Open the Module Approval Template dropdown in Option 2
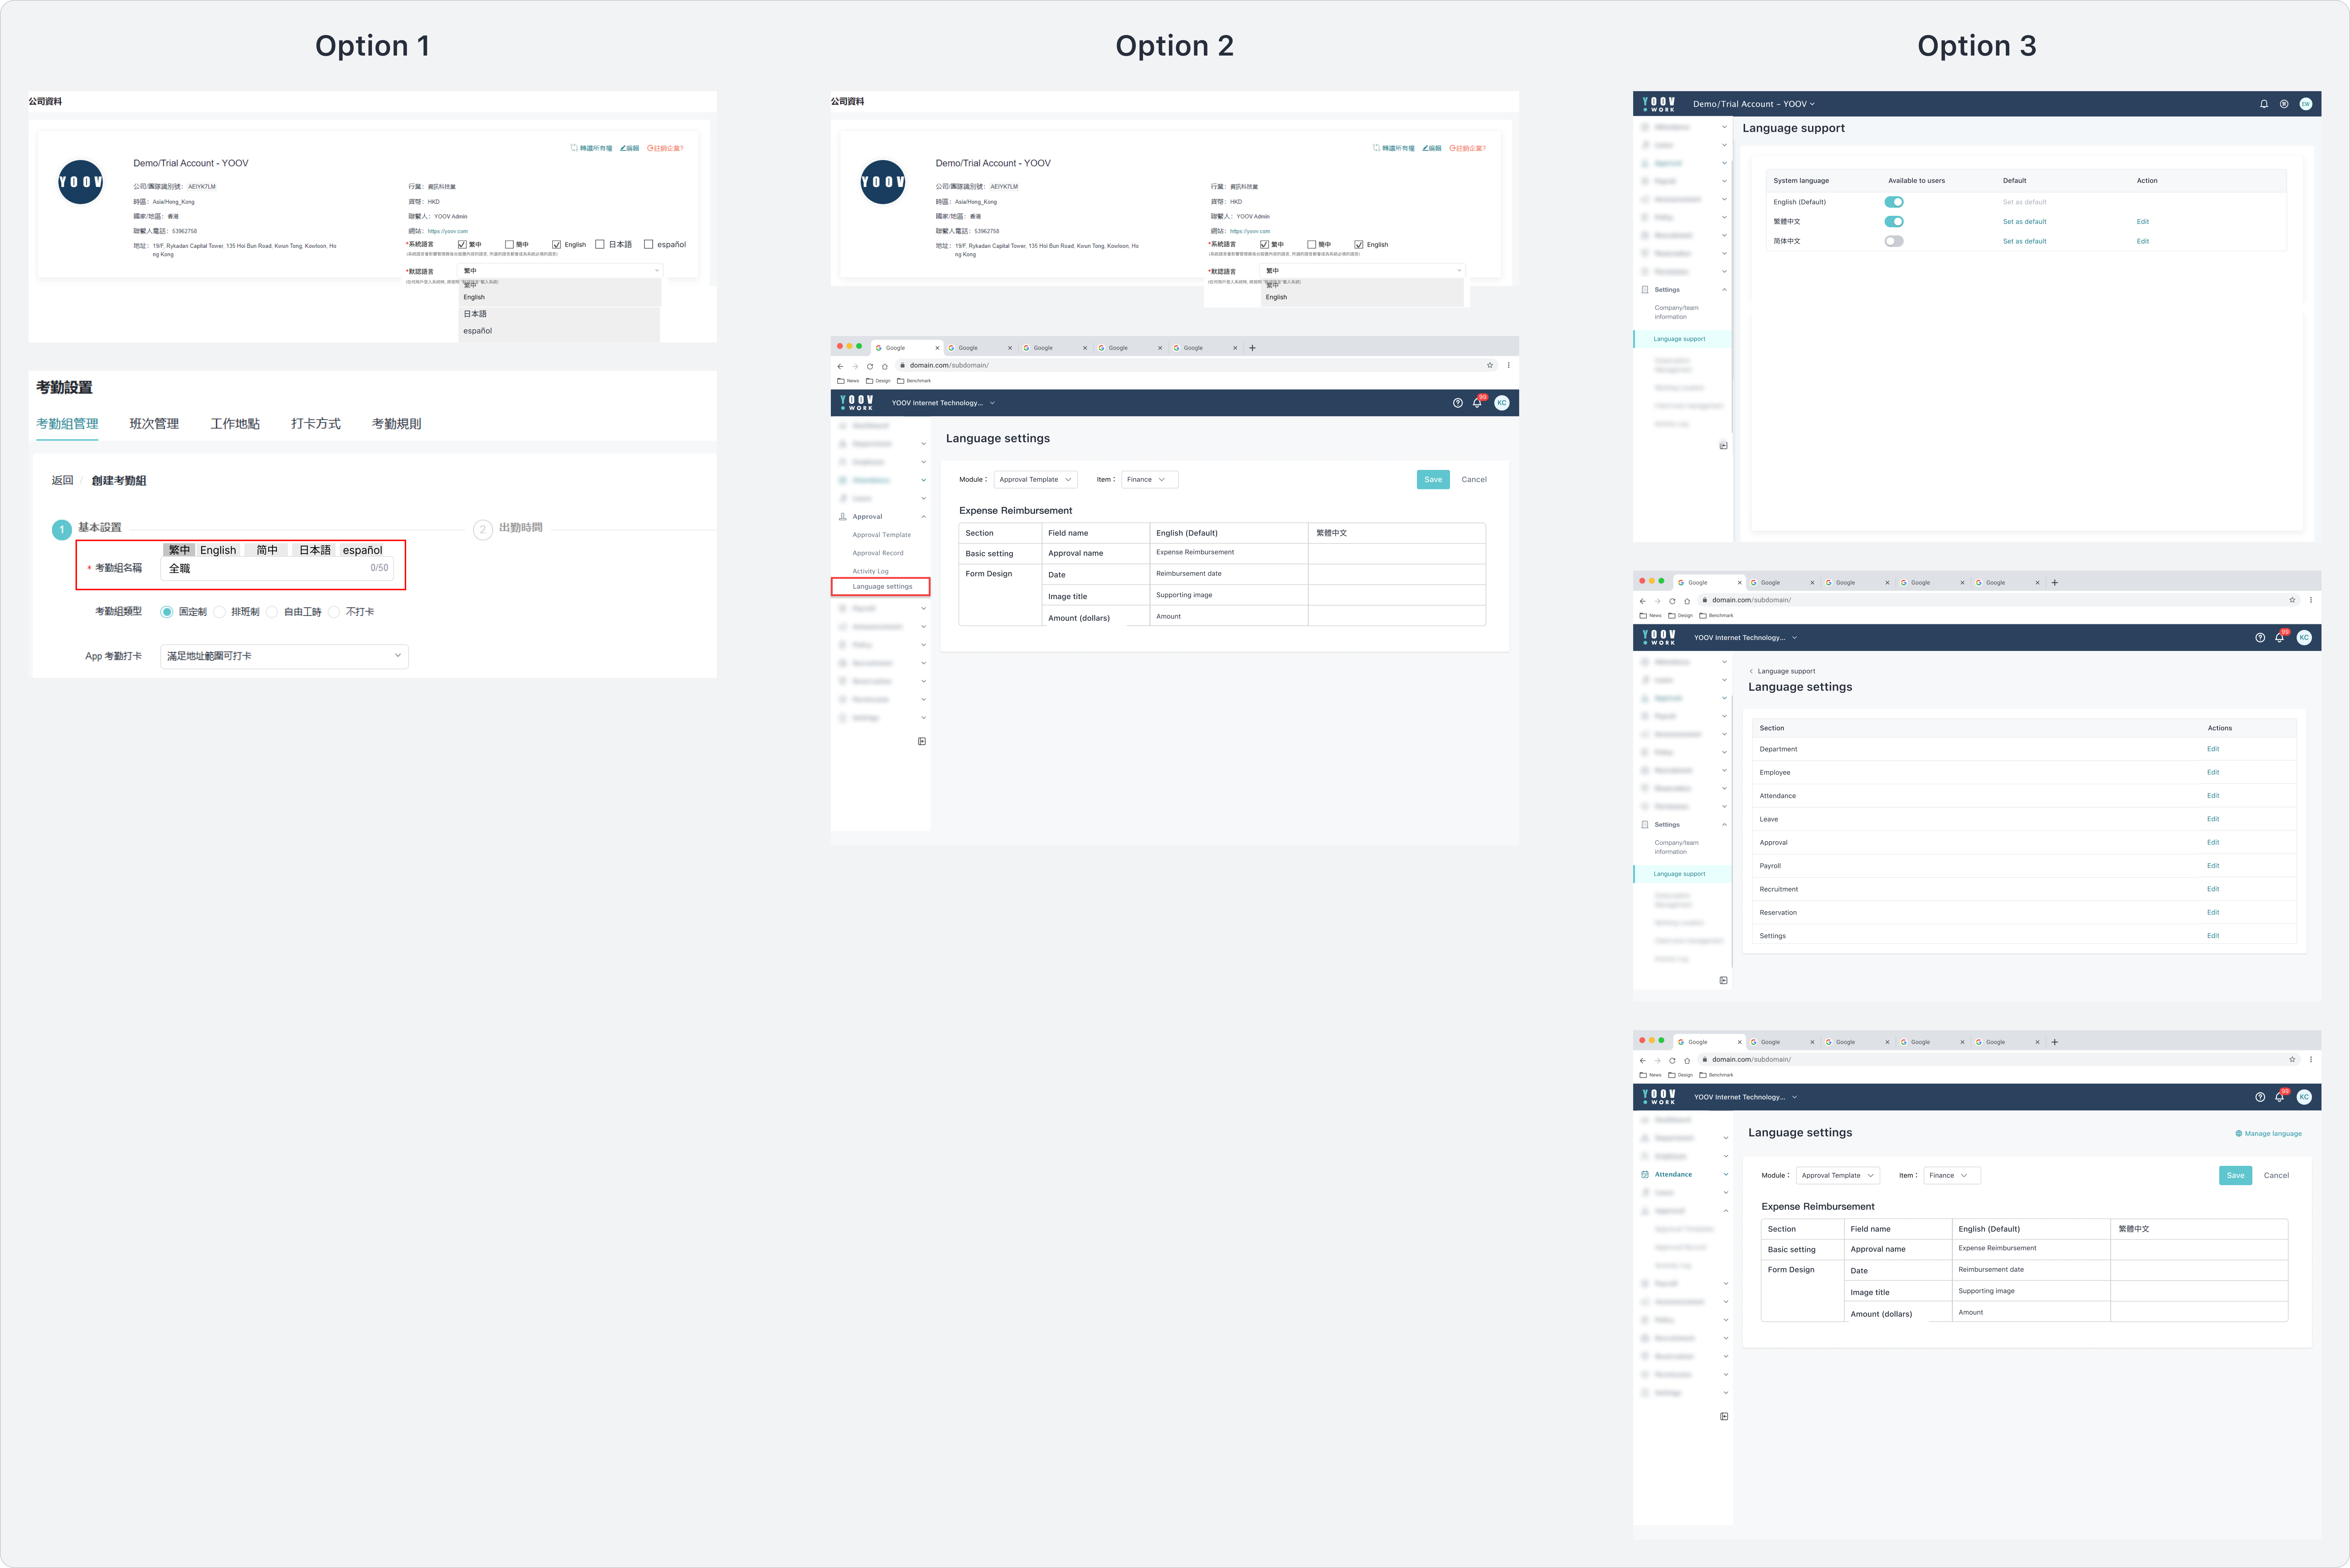The height and width of the screenshot is (1568, 2350). tap(1035, 480)
